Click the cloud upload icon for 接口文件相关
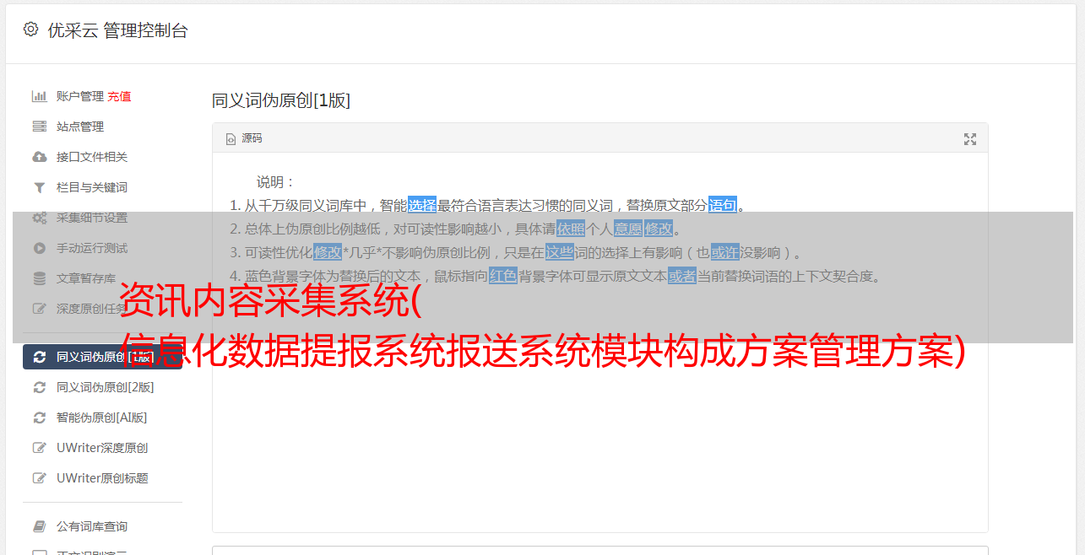The height and width of the screenshot is (555, 1085). pyautogui.click(x=40, y=157)
